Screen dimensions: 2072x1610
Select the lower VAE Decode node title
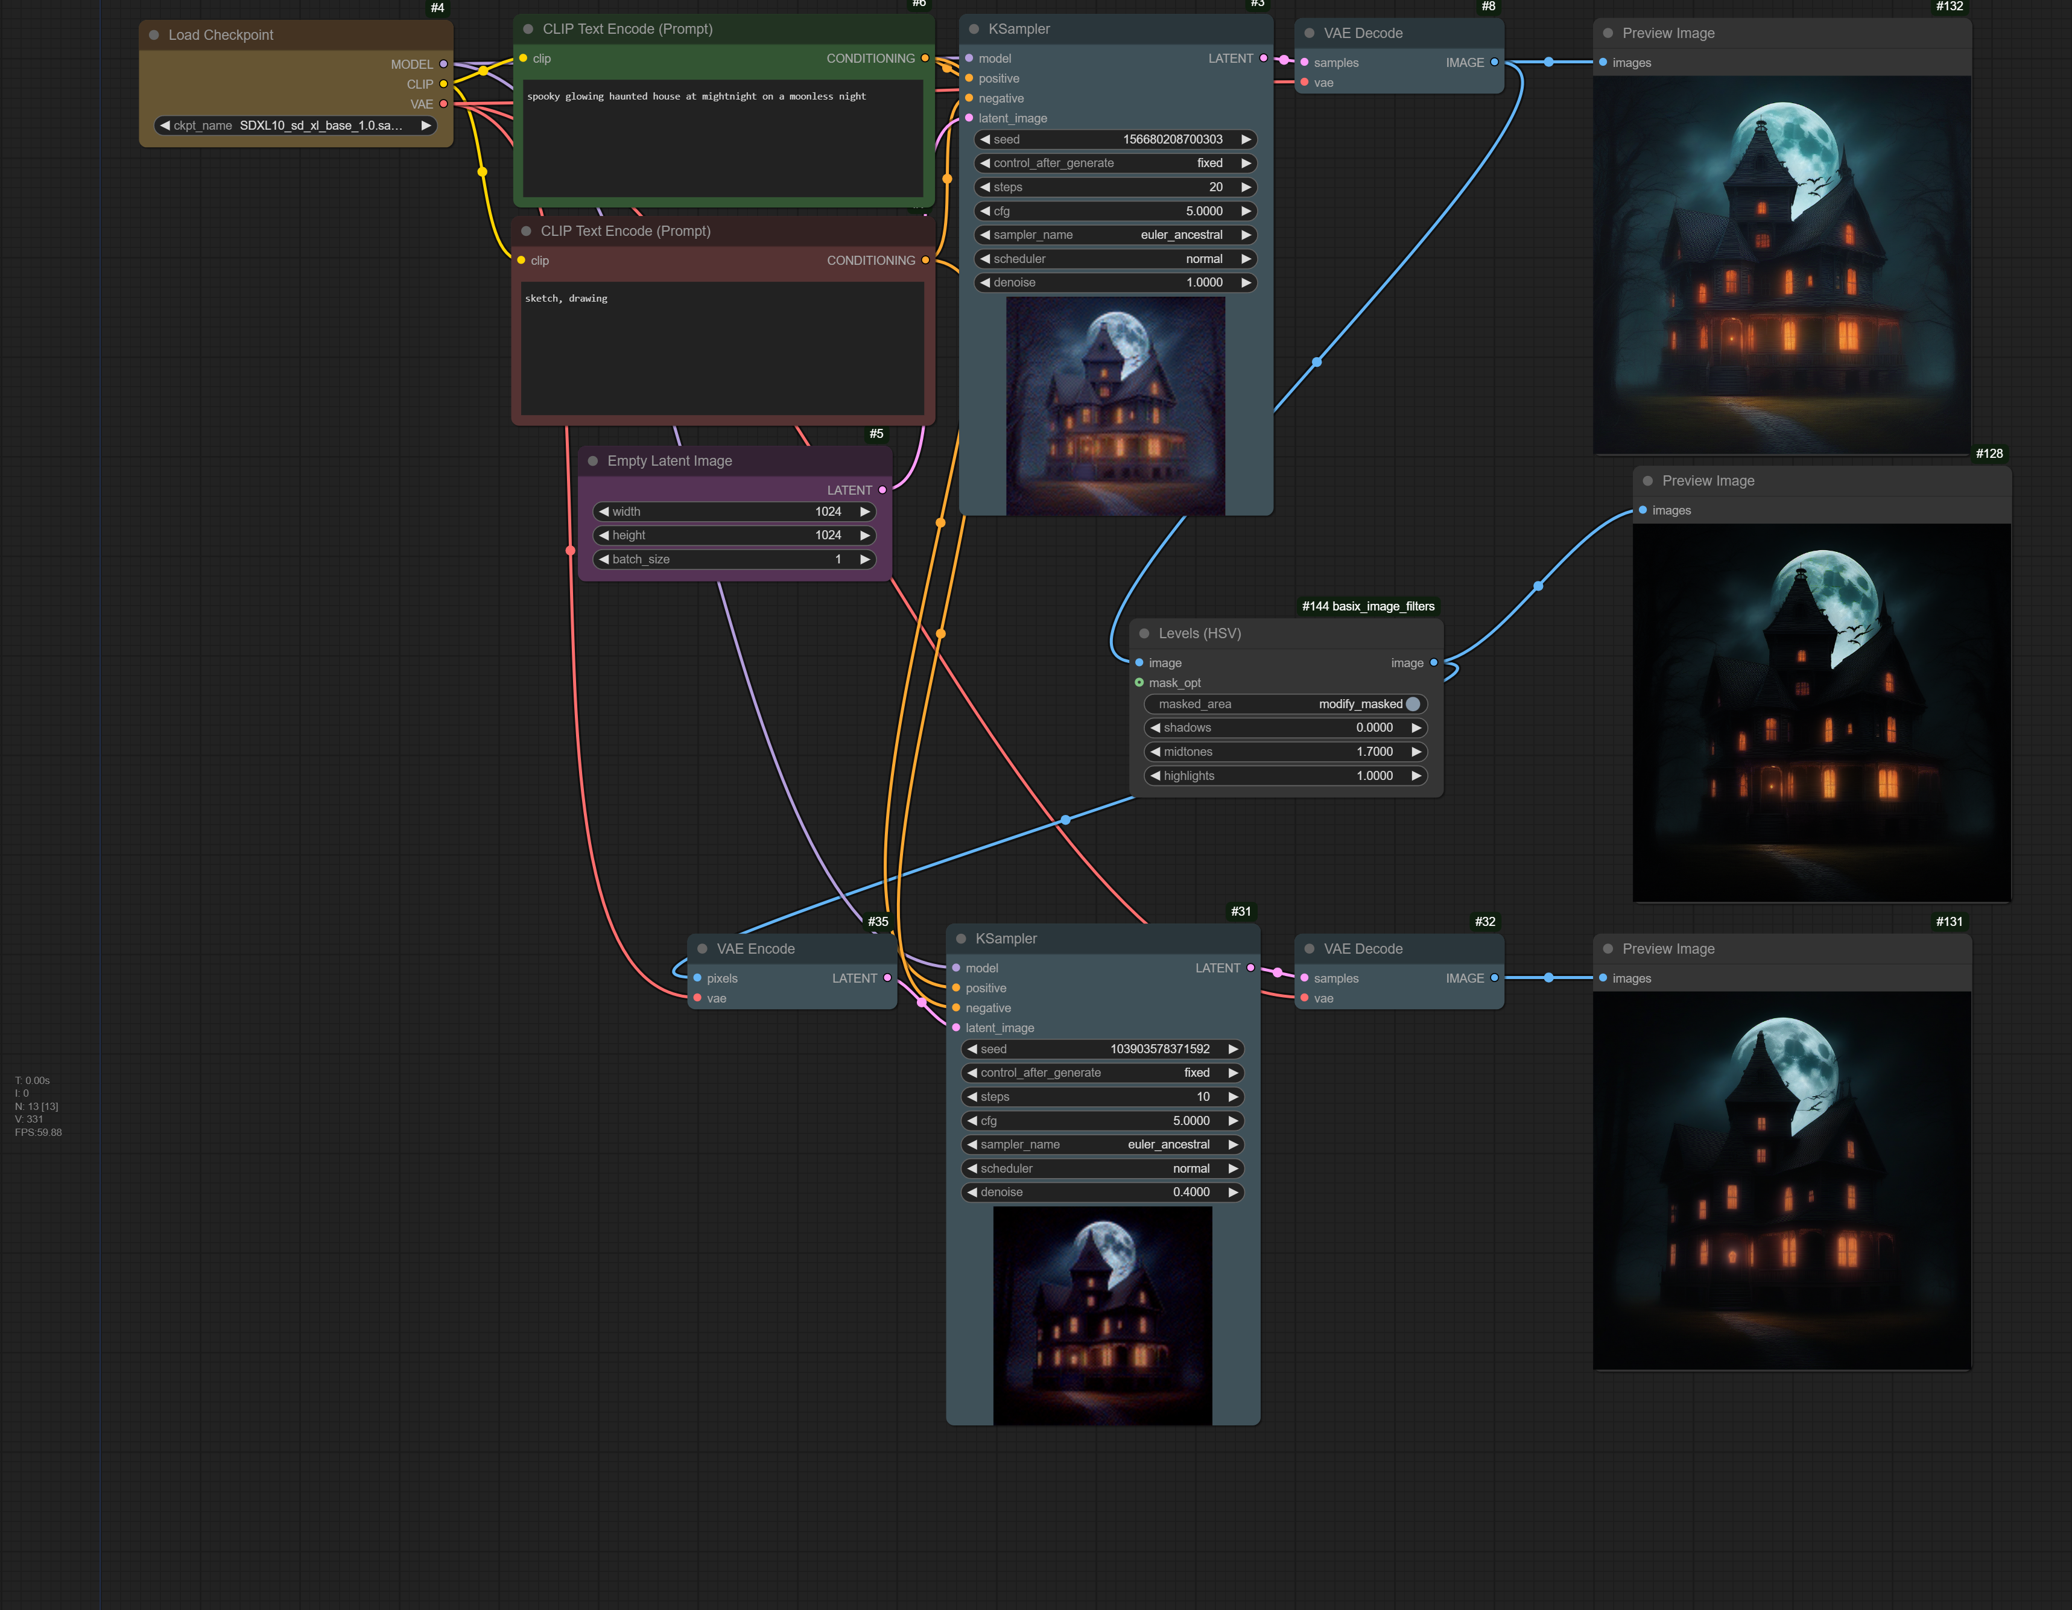click(x=1363, y=949)
